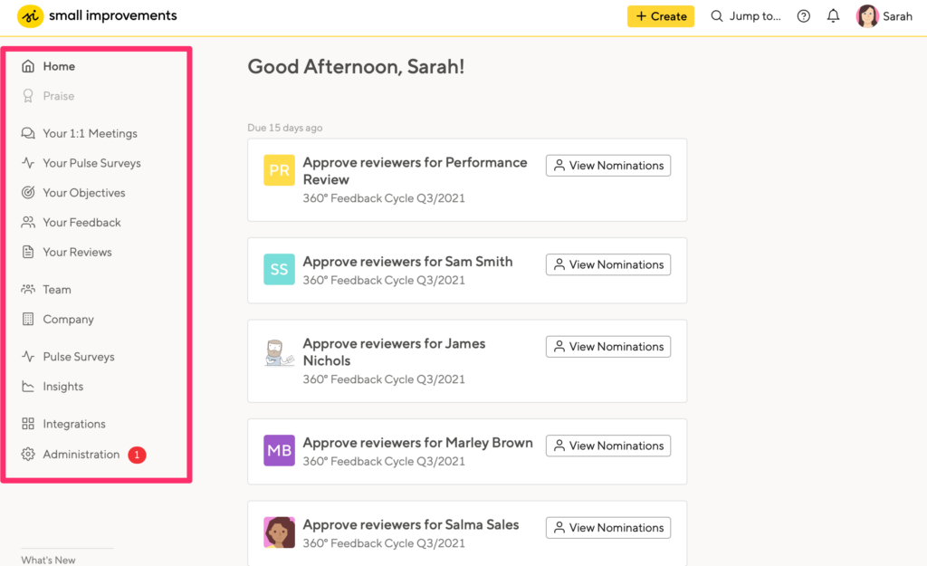This screenshot has width=927, height=566.
Task: Open Your 1:1 Meetings
Action: click(90, 134)
